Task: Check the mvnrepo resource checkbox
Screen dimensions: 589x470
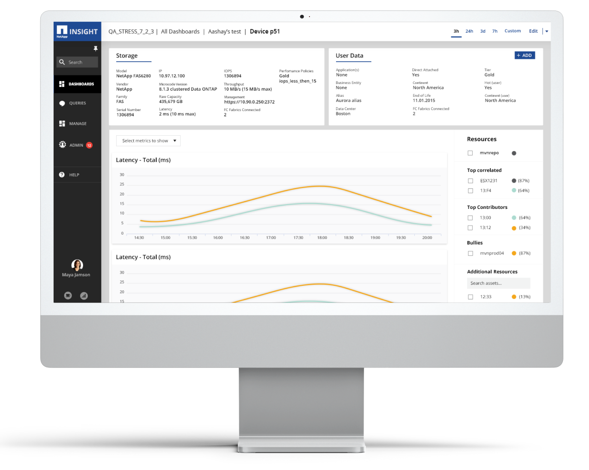Action: pyautogui.click(x=470, y=153)
